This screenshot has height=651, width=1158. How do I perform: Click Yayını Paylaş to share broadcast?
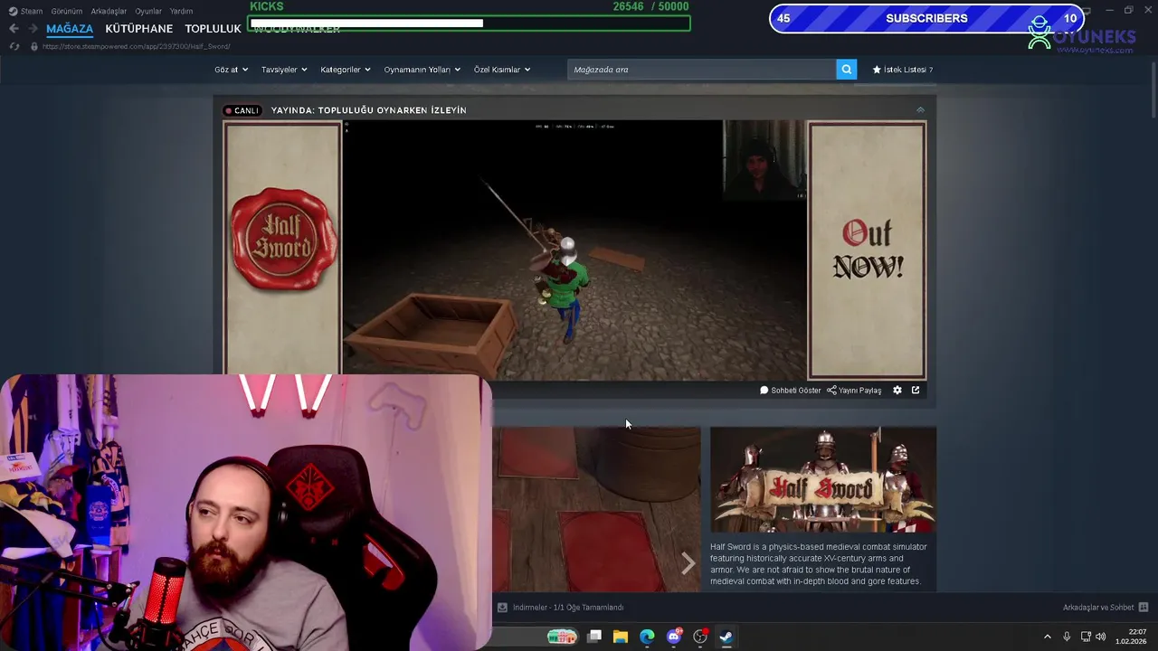click(854, 391)
